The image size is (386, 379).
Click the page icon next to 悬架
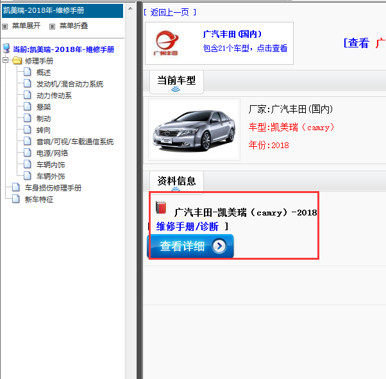point(28,106)
